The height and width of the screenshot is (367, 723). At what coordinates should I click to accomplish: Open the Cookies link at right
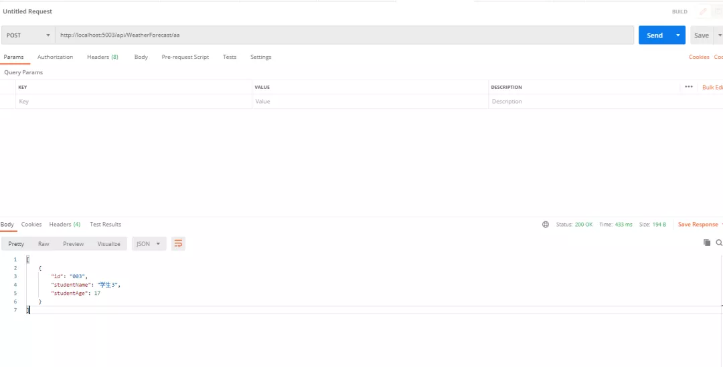click(699, 57)
